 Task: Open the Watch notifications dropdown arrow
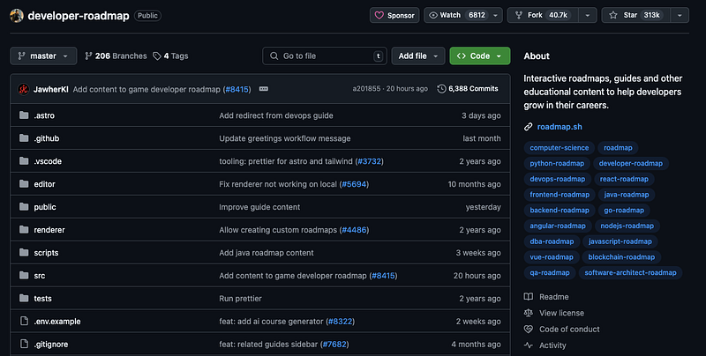tap(495, 15)
